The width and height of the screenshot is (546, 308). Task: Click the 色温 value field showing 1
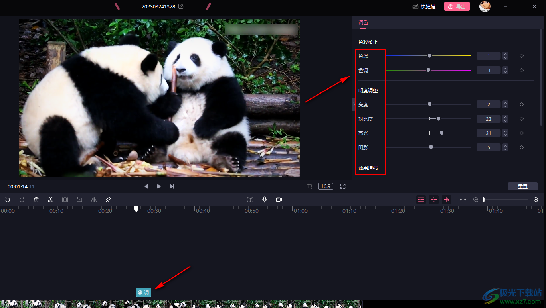point(489,56)
